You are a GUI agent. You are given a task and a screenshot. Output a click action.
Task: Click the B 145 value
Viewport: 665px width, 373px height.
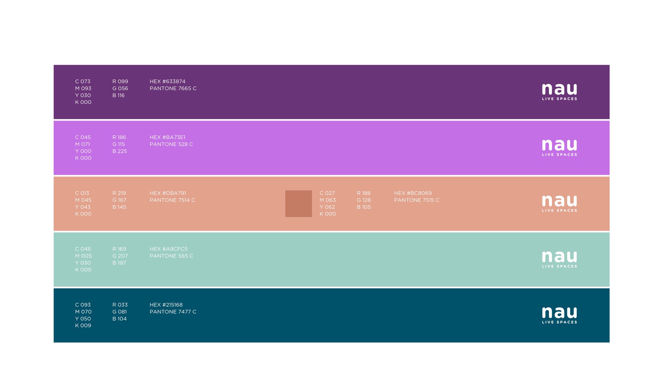pyautogui.click(x=119, y=207)
